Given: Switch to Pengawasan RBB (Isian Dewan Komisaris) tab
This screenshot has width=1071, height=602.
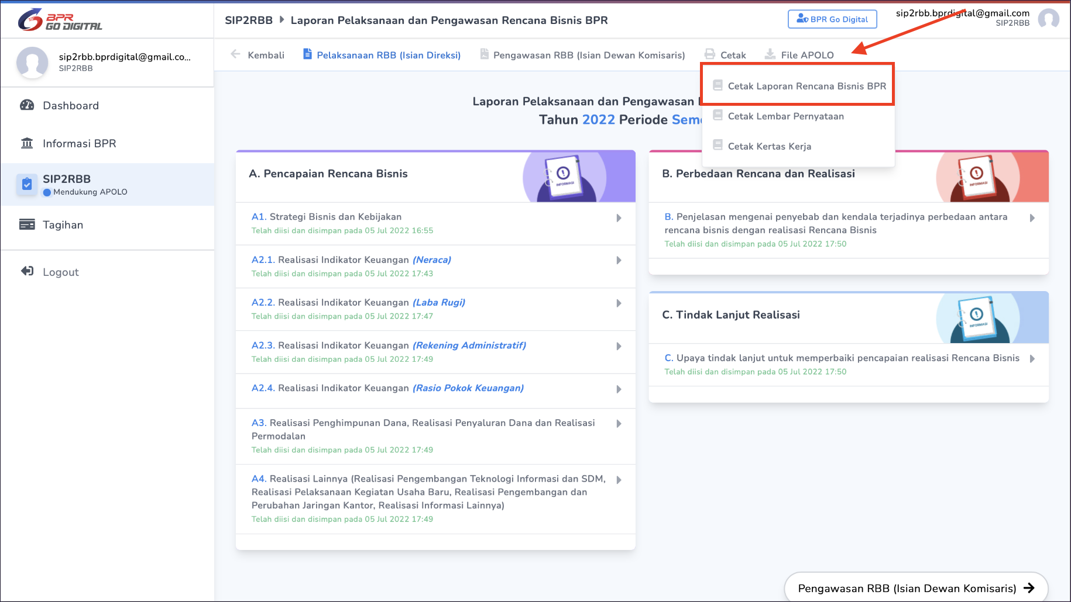Looking at the screenshot, I should pyautogui.click(x=582, y=55).
